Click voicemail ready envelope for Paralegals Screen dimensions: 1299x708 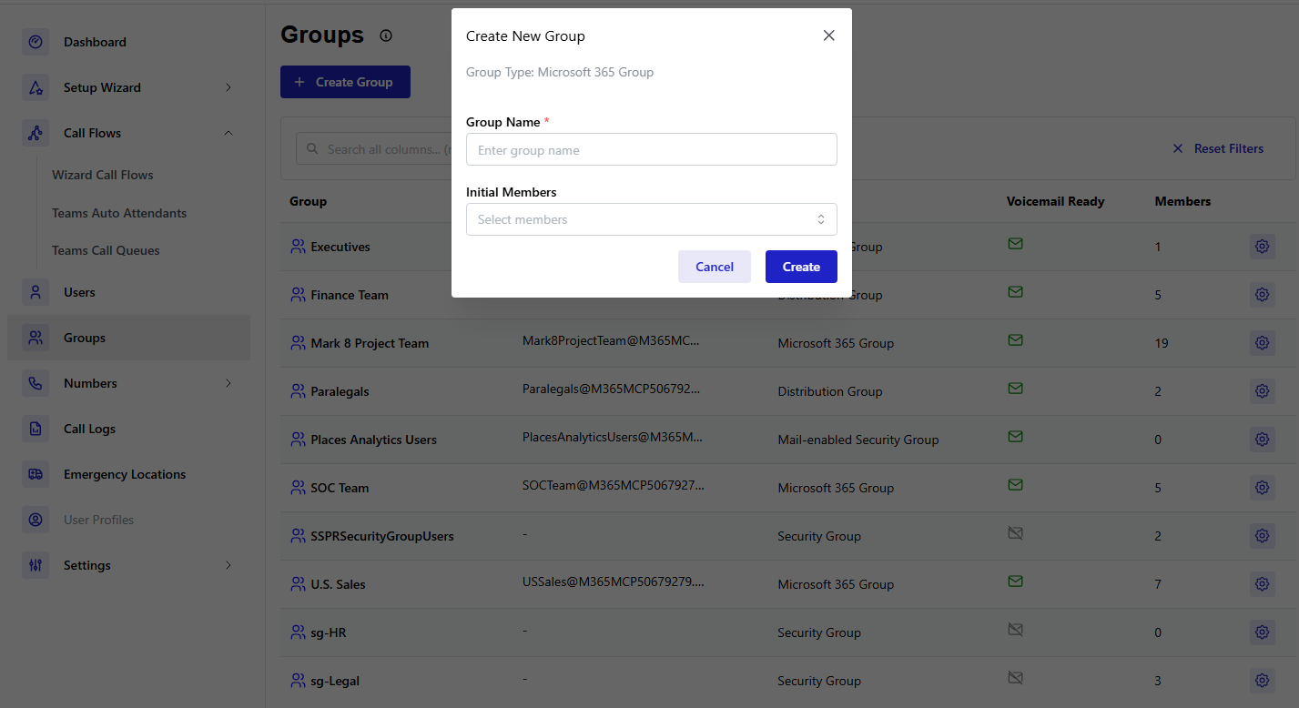(x=1015, y=389)
